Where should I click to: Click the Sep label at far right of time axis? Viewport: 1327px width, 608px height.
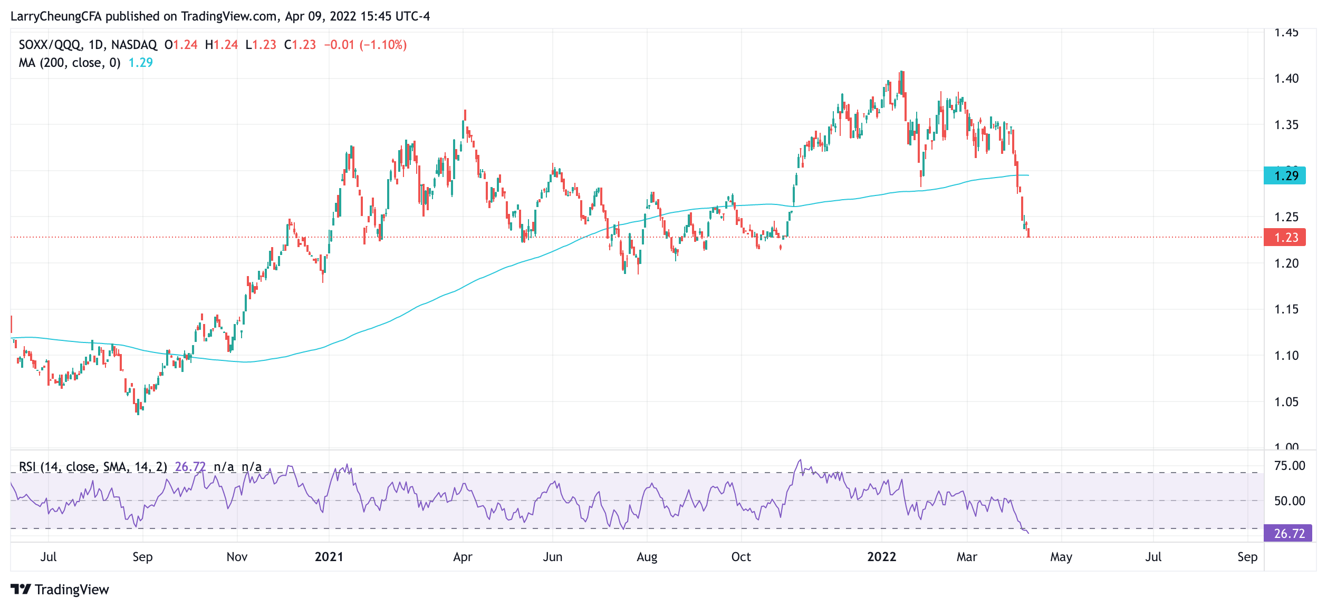pyautogui.click(x=1247, y=557)
